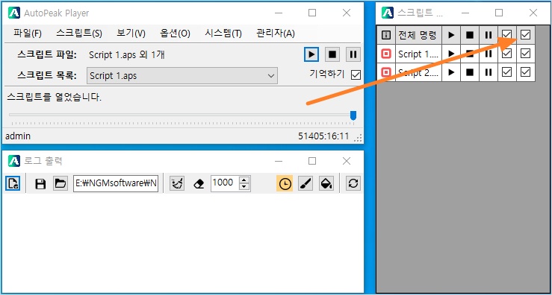Toggle the clock timestamp icon in log toolbar
The width and height of the screenshot is (552, 295).
point(285,183)
